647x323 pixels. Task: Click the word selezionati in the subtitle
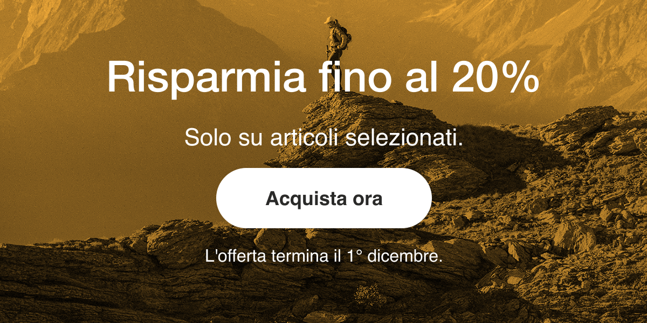click(404, 137)
